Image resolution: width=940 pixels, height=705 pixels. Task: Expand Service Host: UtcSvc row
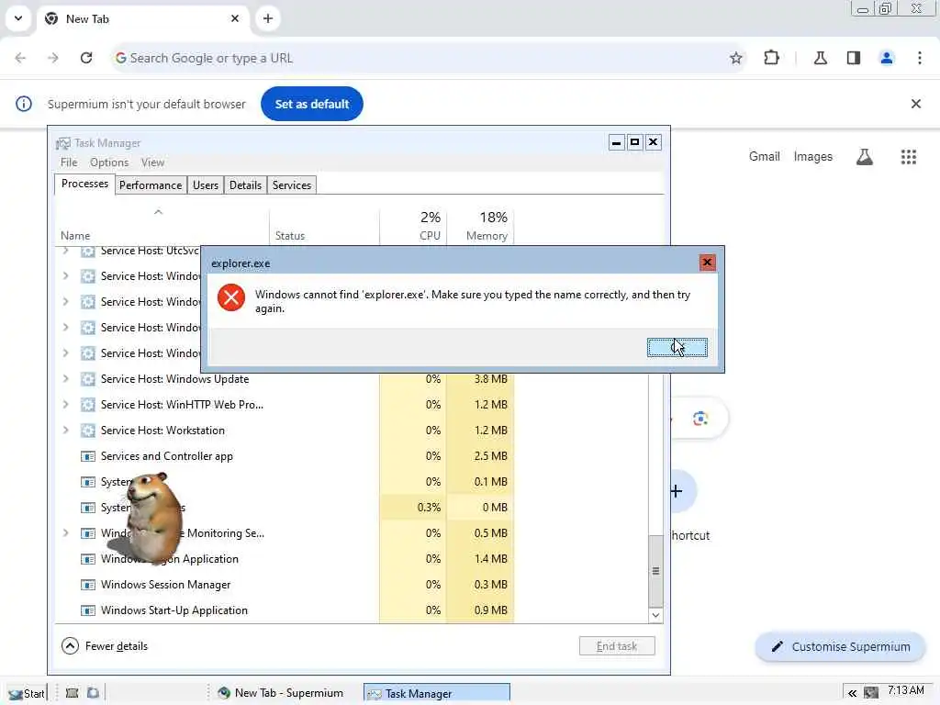[x=66, y=251]
